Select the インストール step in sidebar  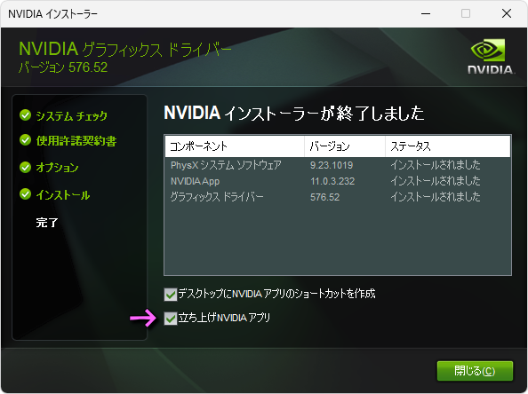pyautogui.click(x=63, y=194)
